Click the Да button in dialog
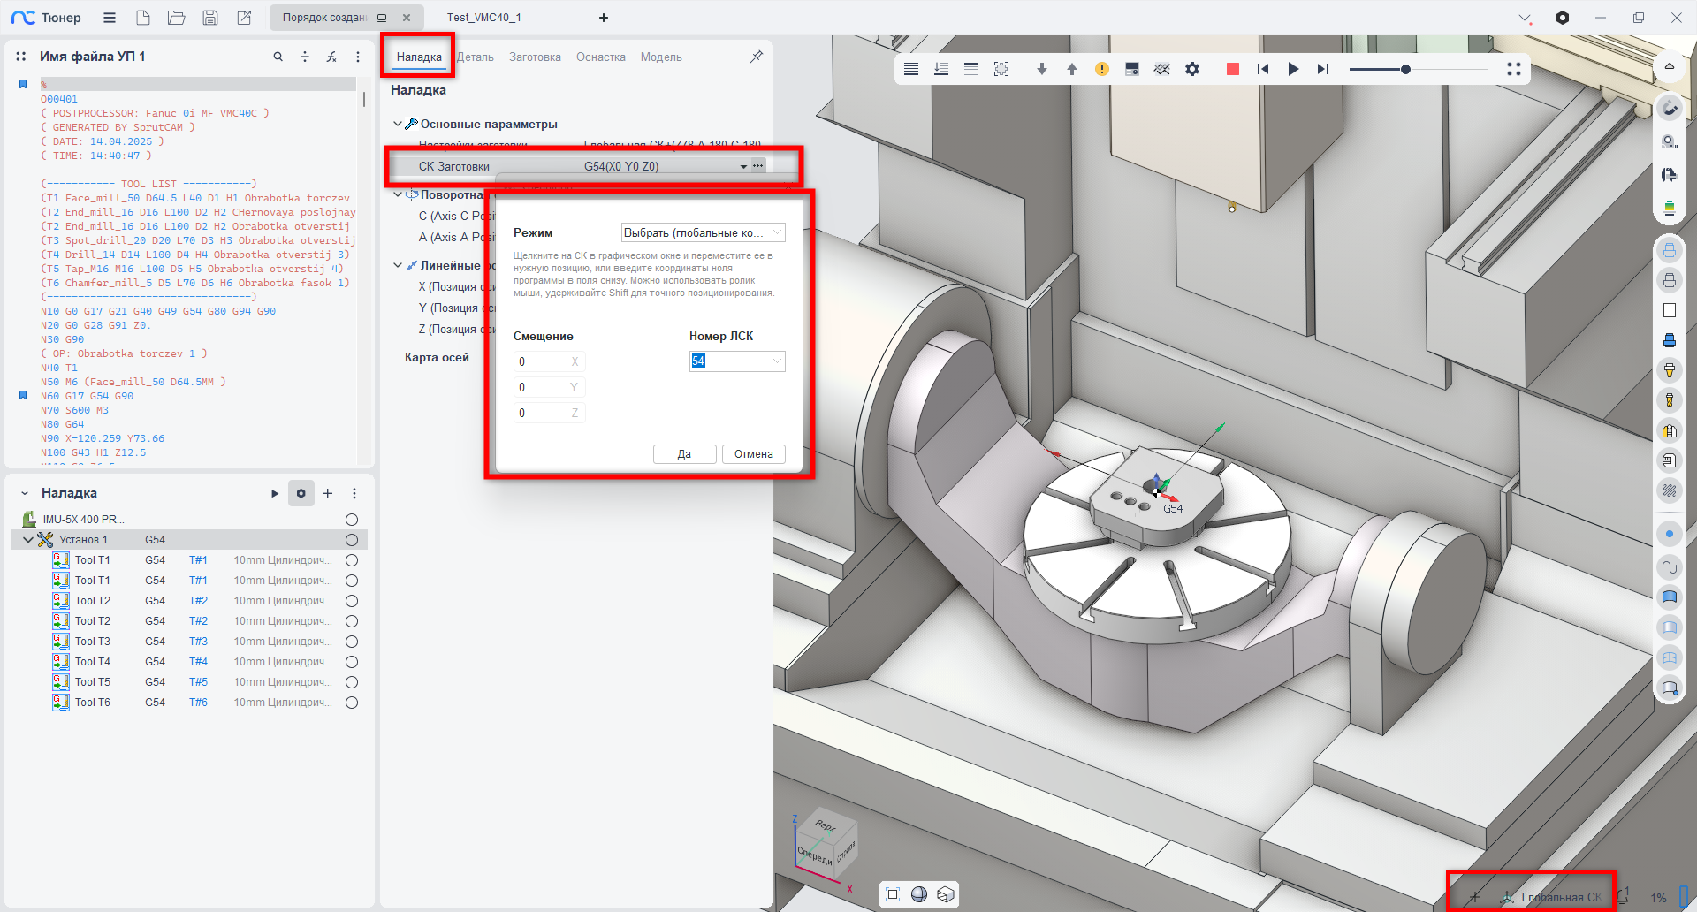1697x912 pixels. pyautogui.click(x=684, y=454)
